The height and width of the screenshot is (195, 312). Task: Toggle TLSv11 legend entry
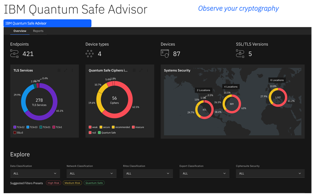click(x=45, y=127)
